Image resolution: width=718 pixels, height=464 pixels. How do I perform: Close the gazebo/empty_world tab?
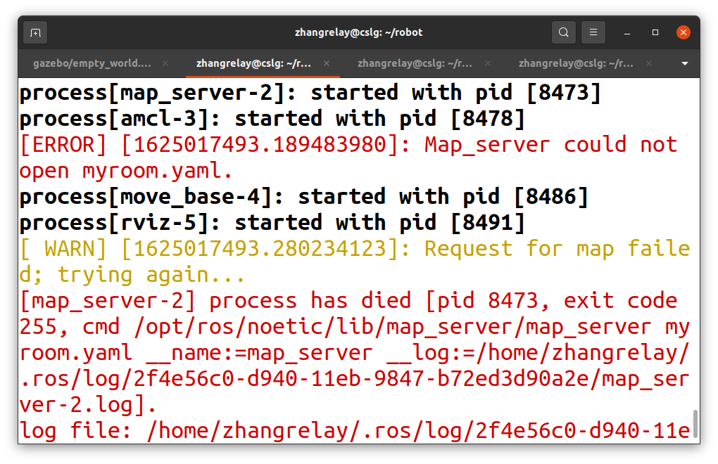pyautogui.click(x=165, y=63)
